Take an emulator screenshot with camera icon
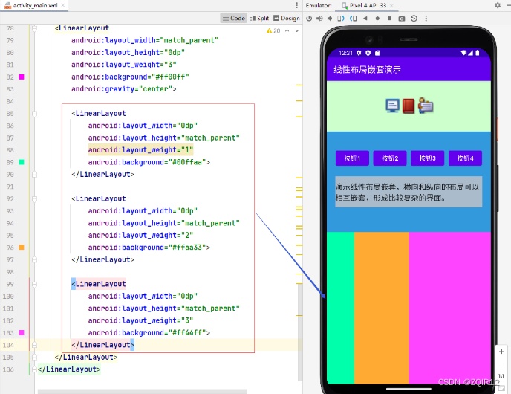 (402, 19)
